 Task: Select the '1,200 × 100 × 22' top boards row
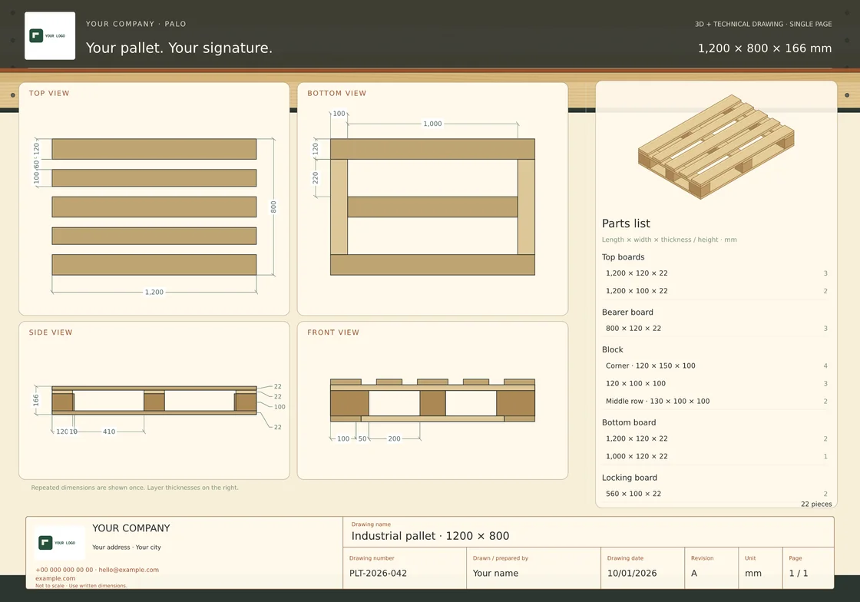pos(716,290)
